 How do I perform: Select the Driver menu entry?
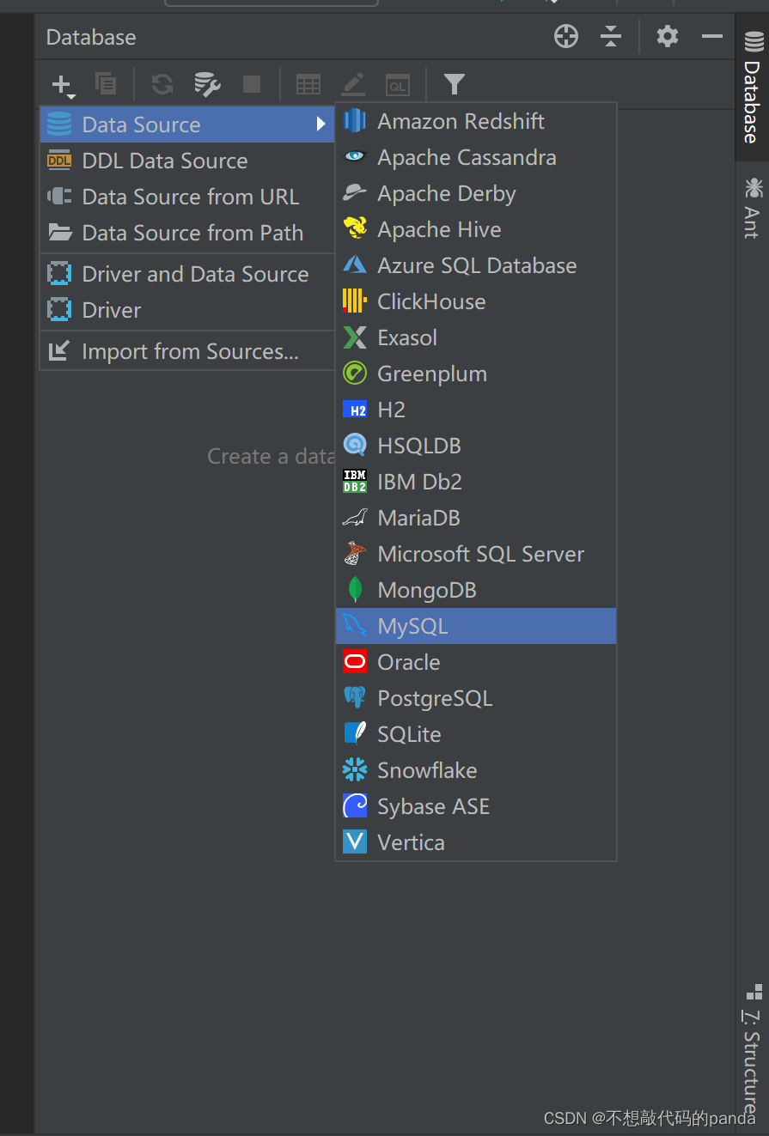[187, 310]
